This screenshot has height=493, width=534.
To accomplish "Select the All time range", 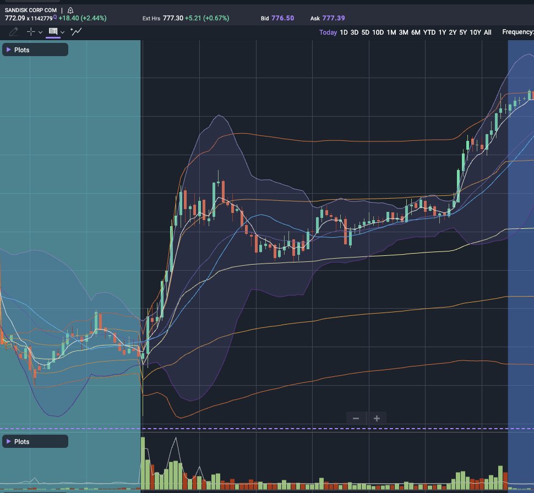I will (488, 32).
